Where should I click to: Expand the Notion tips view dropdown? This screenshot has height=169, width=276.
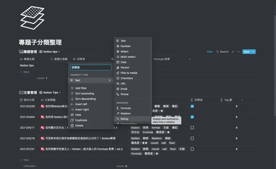pyautogui.click(x=50, y=52)
